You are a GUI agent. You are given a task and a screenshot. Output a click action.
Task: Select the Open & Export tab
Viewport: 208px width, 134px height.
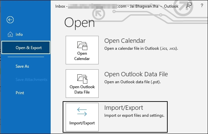[26, 47]
